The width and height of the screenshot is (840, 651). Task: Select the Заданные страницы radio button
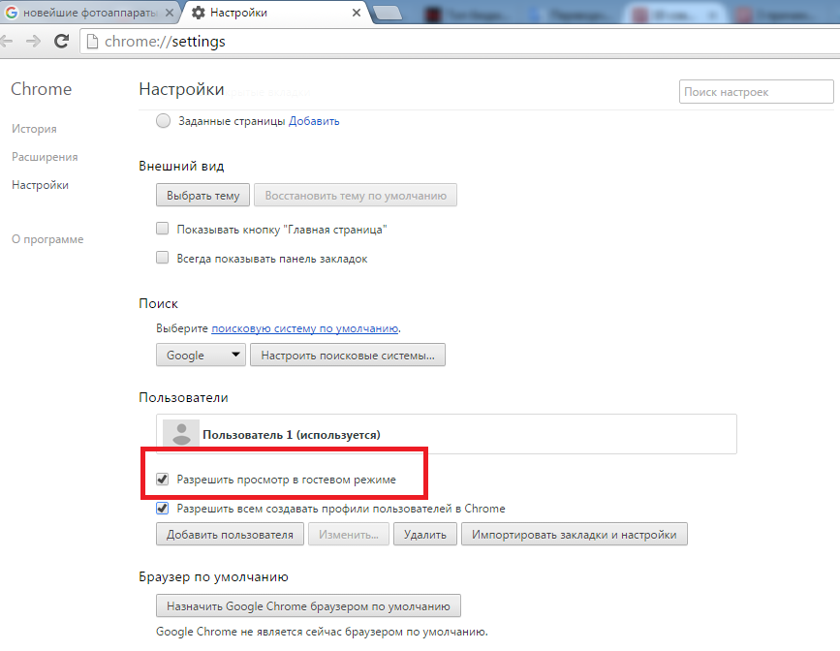click(x=164, y=120)
